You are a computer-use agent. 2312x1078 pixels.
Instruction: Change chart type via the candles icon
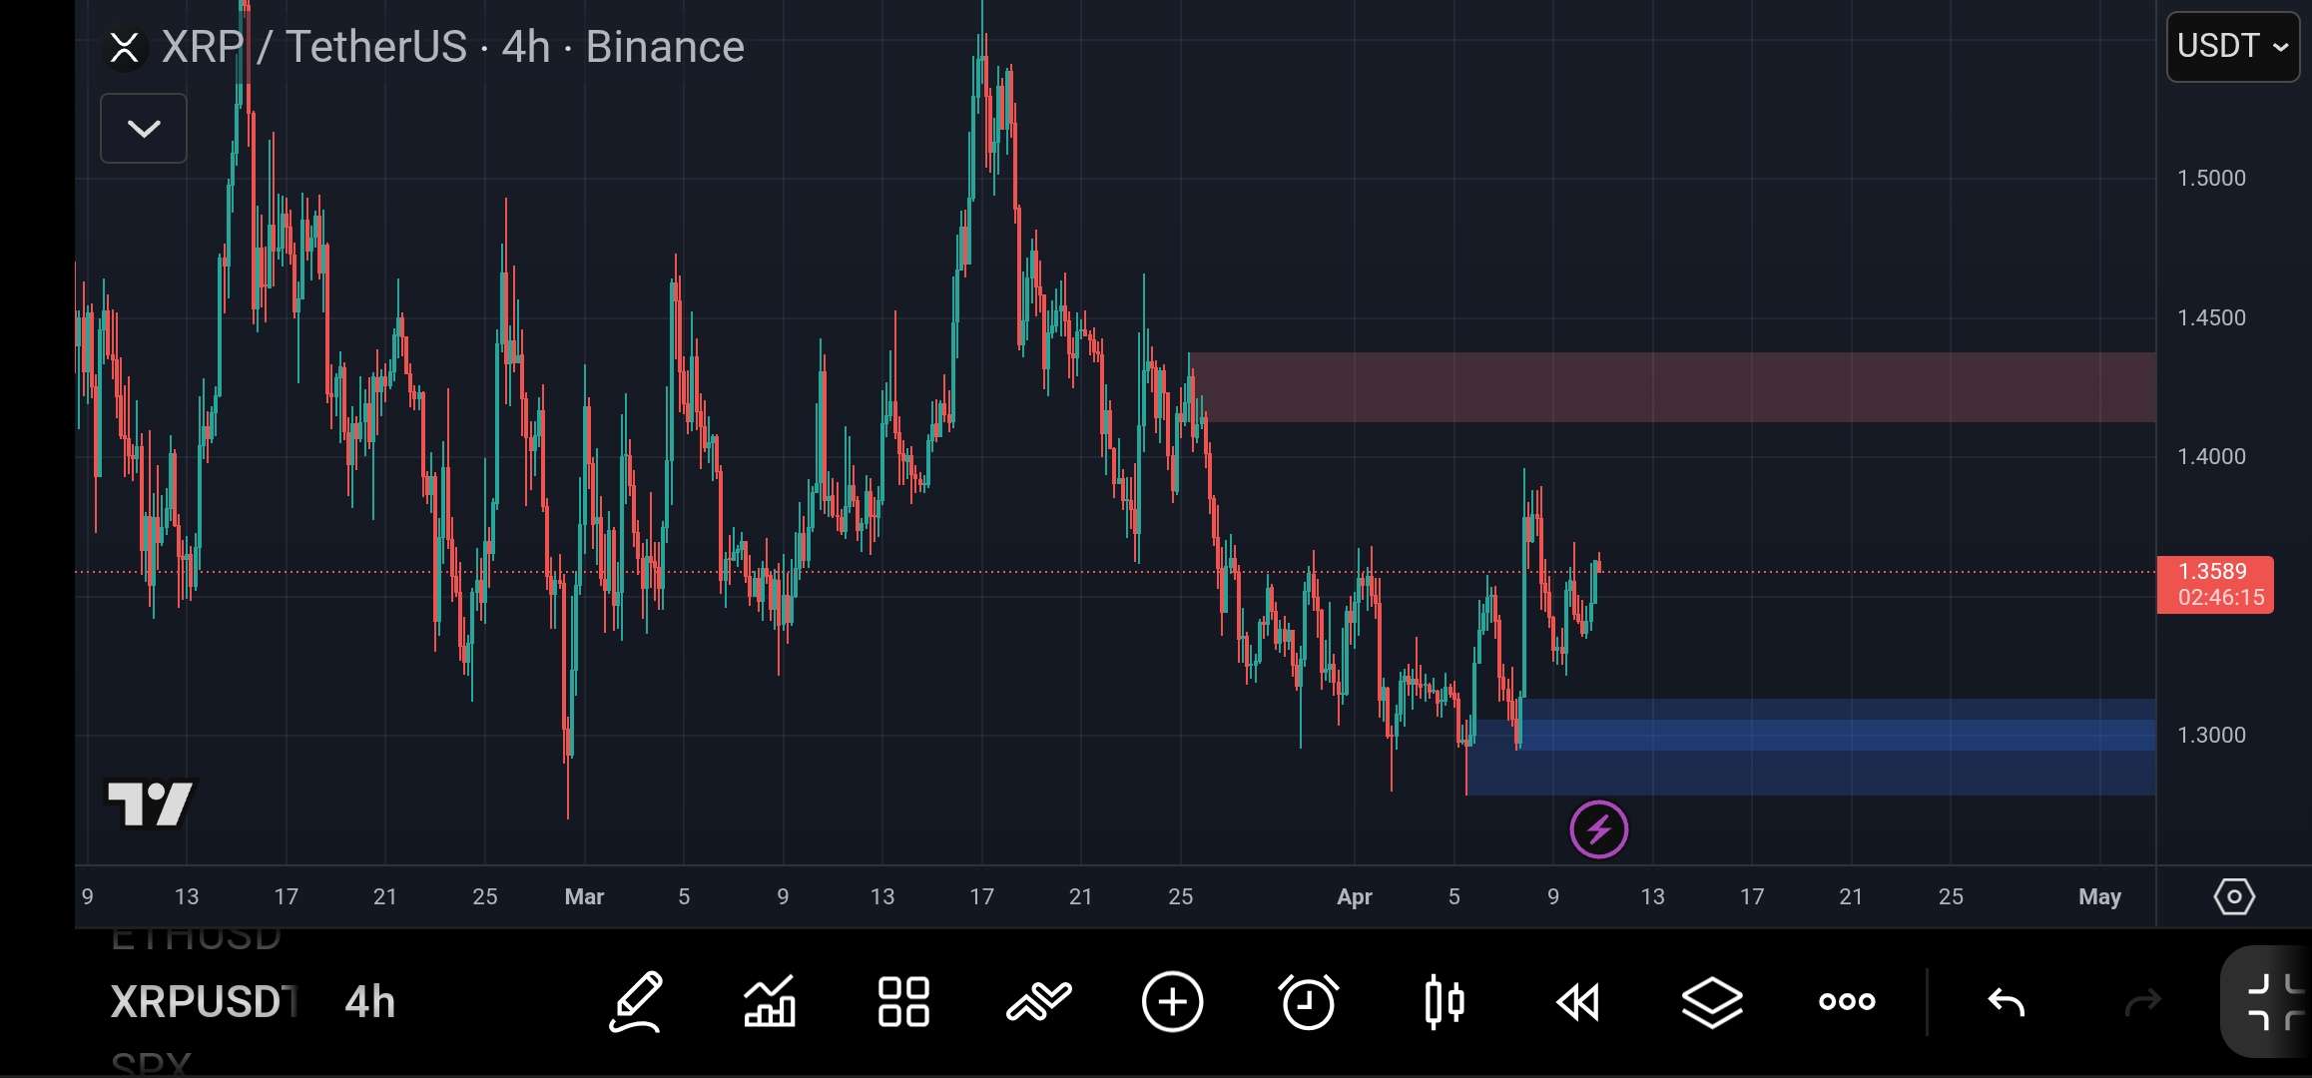pos(1444,1002)
